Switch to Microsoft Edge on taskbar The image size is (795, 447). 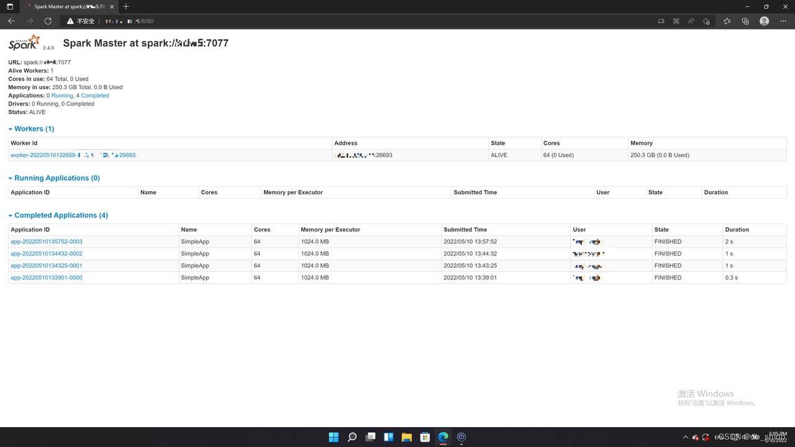point(443,437)
